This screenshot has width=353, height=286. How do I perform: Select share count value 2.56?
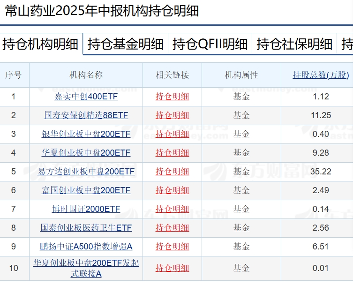point(321,227)
